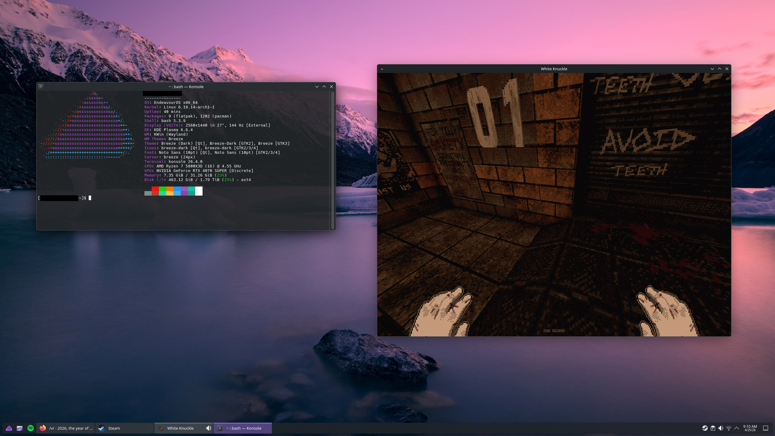
Task: Click the red color block in fastfetch output
Action: [155, 189]
